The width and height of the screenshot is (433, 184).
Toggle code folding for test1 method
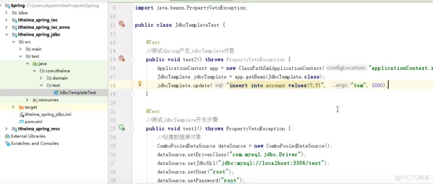[132, 129]
